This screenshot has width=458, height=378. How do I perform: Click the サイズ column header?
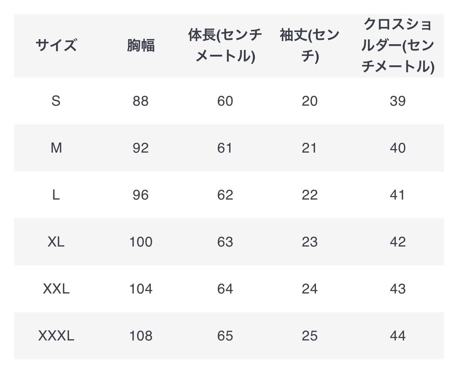pos(56,46)
